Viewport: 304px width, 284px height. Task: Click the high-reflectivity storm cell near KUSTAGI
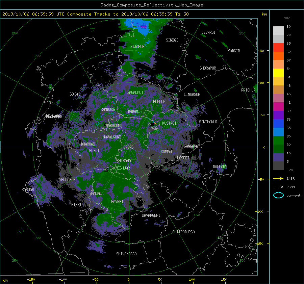tap(154, 124)
